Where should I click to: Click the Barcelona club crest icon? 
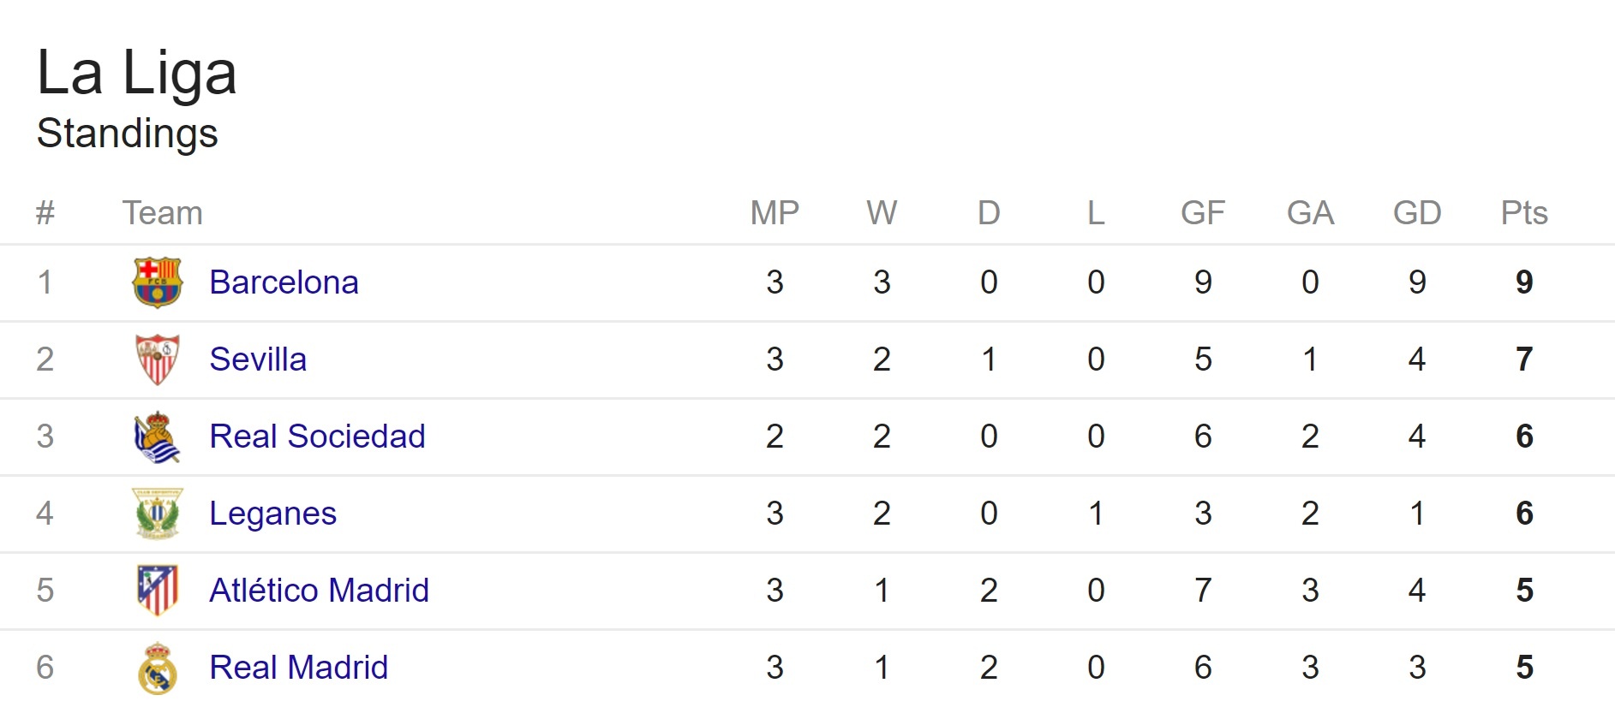(x=158, y=282)
